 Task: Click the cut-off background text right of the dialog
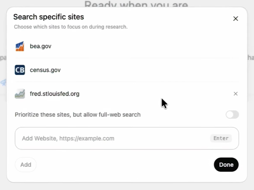250,58
